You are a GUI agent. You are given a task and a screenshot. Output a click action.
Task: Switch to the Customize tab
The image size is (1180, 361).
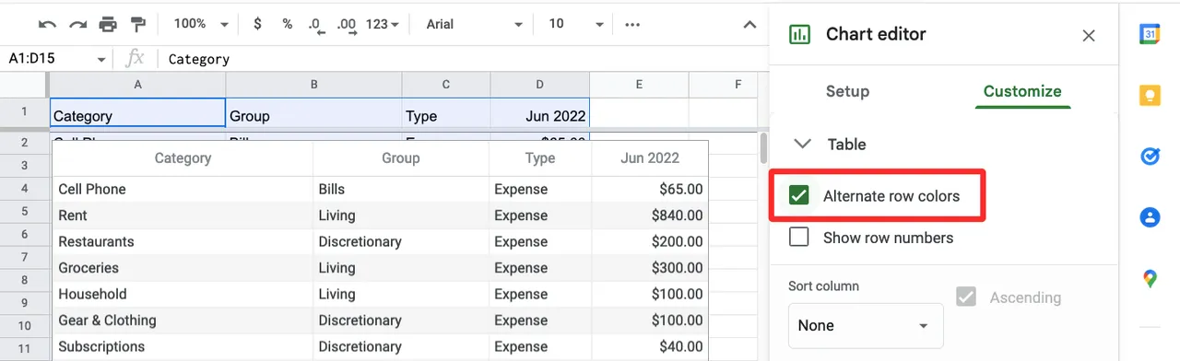click(x=1022, y=91)
